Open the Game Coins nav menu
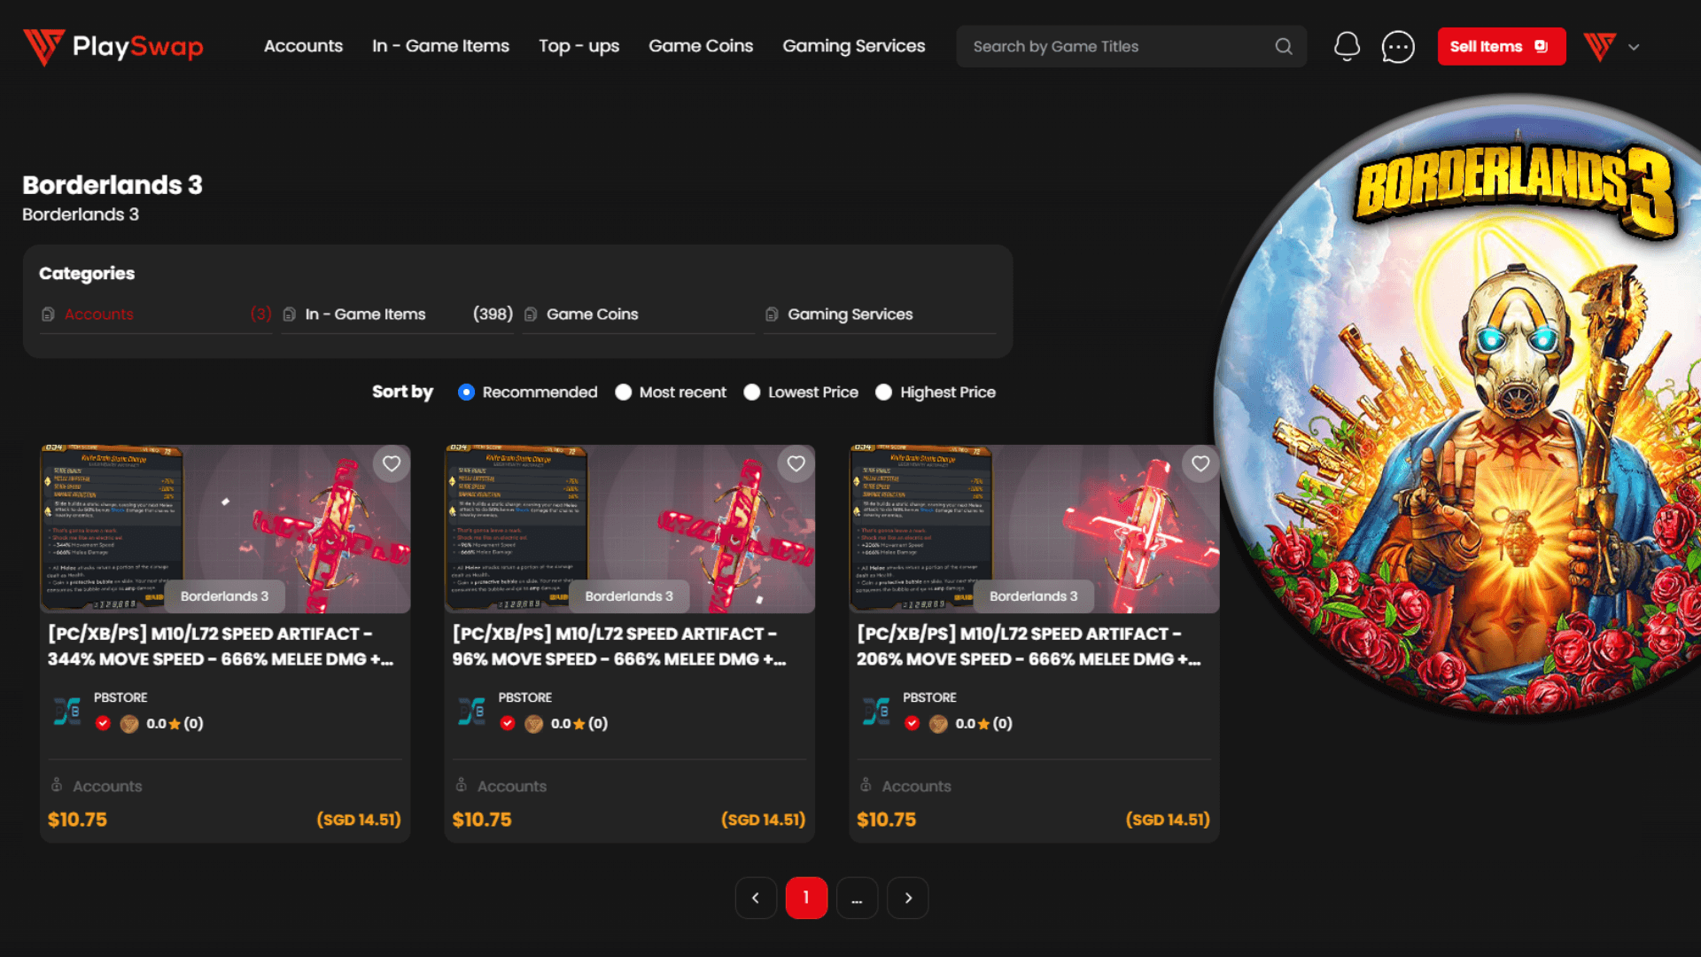The width and height of the screenshot is (1701, 957). point(701,46)
